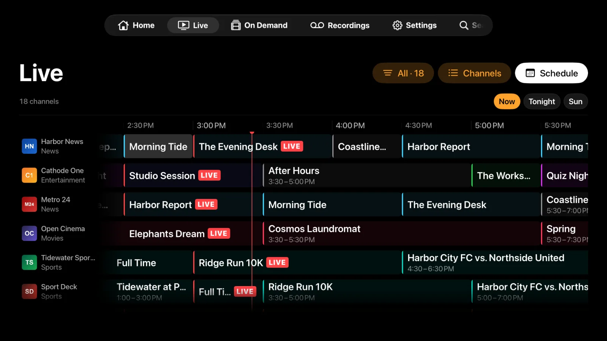Screen dimensions: 607x341
Task: Click the 3:00 PM time header
Action: (211, 125)
